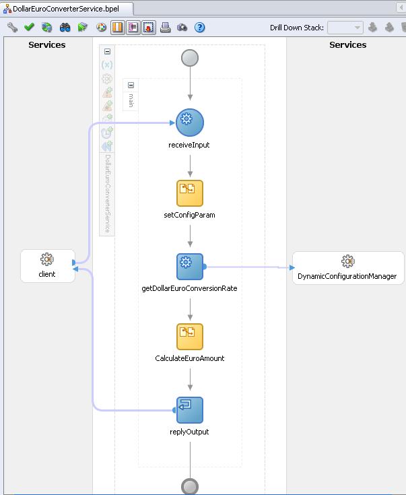Viewport: 406px width, 495px height.
Task: Click the setConfigParam label text
Action: click(x=189, y=215)
